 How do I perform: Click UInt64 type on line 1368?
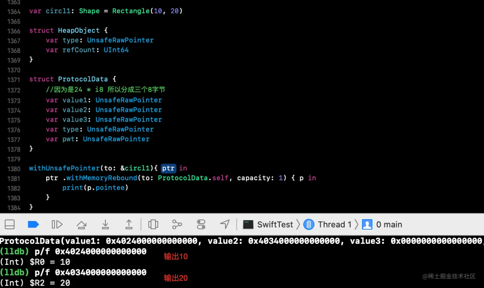pos(116,50)
